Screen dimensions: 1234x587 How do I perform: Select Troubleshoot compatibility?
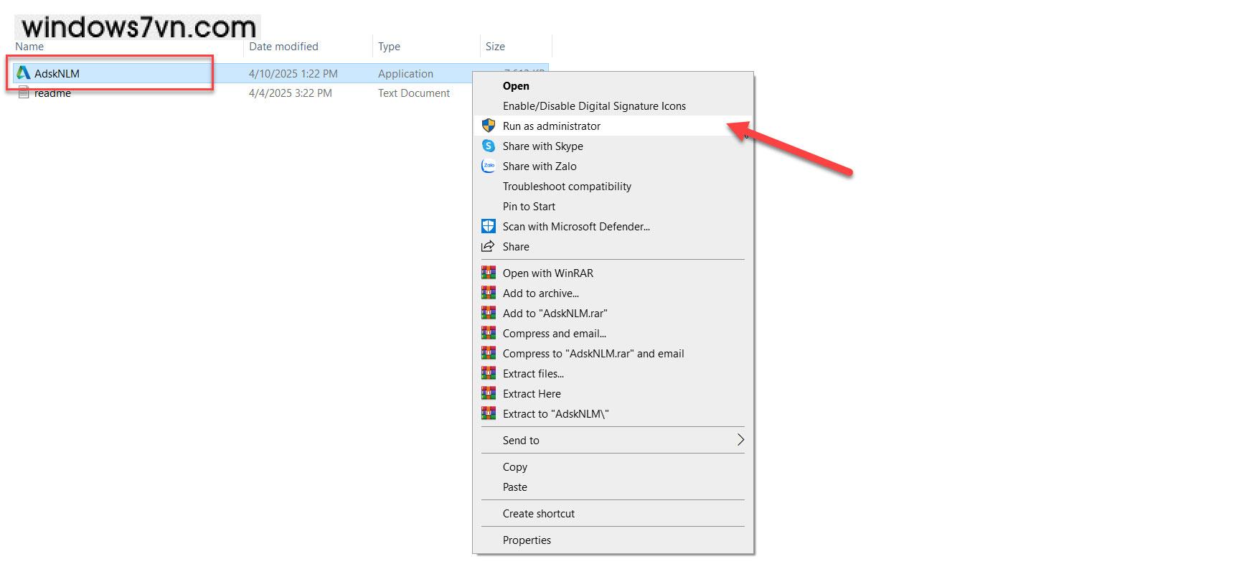click(x=567, y=187)
